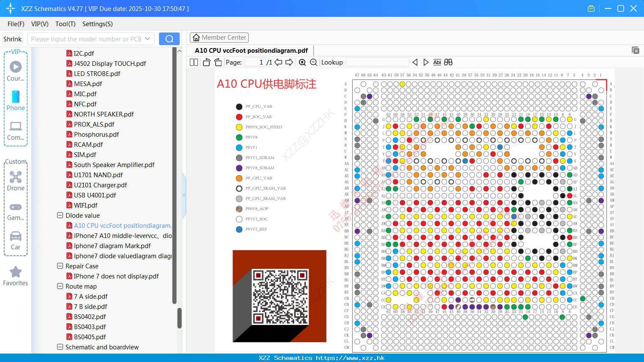Go to previous page arrow
This screenshot has width=644, height=362.
tap(278, 62)
